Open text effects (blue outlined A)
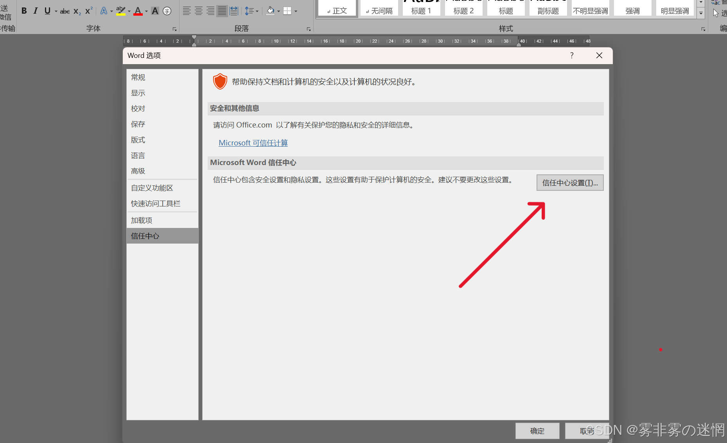727x443 pixels. coord(104,11)
